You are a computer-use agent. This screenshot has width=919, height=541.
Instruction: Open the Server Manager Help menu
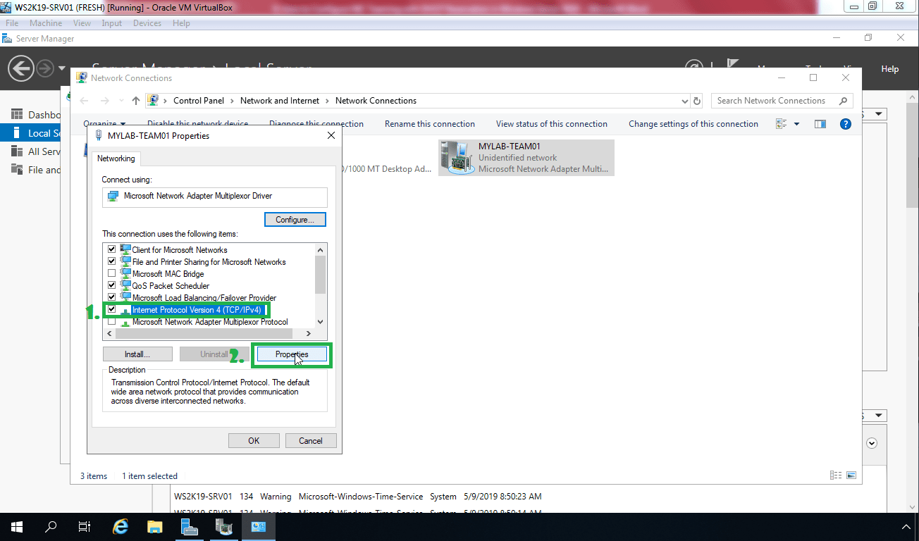coord(890,69)
